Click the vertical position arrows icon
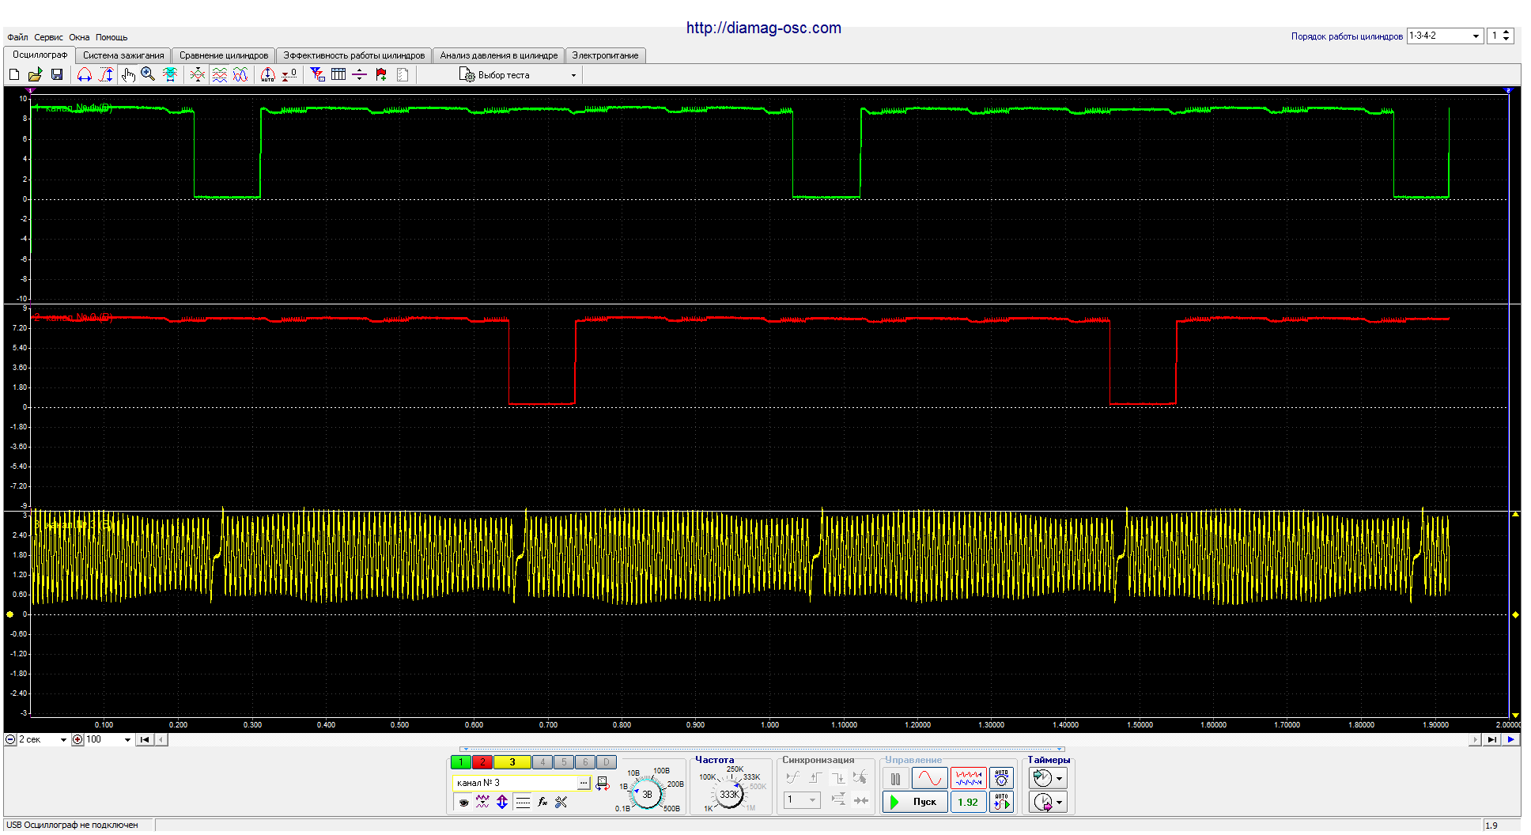This screenshot has height=835, width=1531. point(502,802)
